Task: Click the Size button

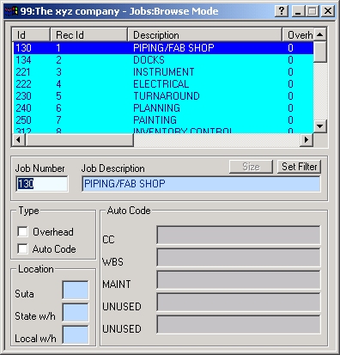Action: point(251,167)
